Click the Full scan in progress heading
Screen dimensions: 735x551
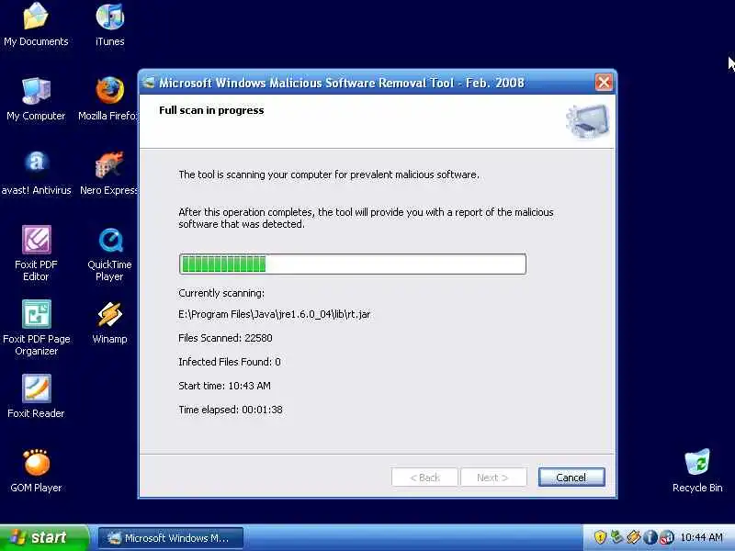pyautogui.click(x=211, y=110)
